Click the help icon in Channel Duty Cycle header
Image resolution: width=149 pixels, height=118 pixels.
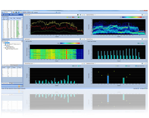tap(84, 63)
